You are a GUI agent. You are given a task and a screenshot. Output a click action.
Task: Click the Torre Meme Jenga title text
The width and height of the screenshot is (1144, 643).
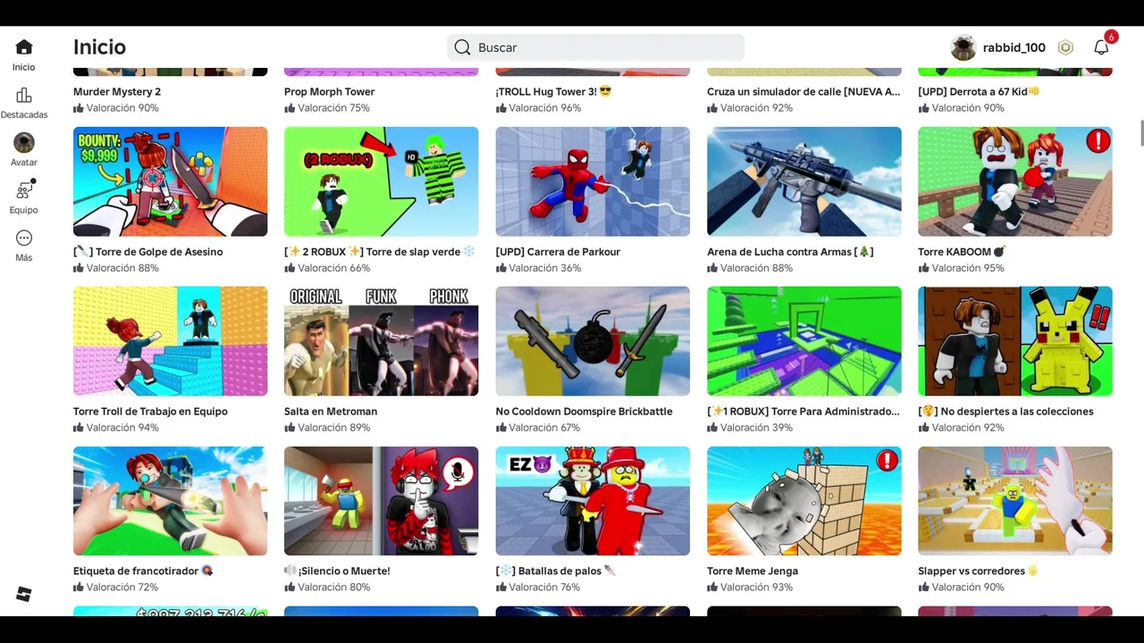point(753,572)
